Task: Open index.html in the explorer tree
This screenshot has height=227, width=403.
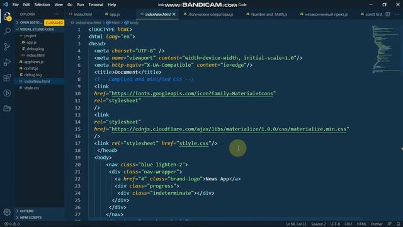Action: click(x=35, y=55)
